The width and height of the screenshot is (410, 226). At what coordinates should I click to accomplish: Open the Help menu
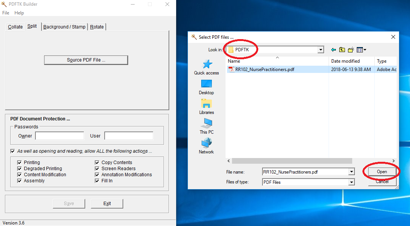click(x=19, y=13)
